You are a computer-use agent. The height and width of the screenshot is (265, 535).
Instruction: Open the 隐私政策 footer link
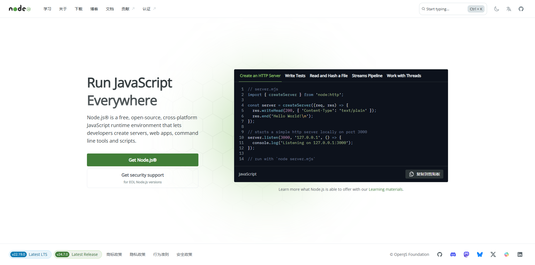(138, 254)
